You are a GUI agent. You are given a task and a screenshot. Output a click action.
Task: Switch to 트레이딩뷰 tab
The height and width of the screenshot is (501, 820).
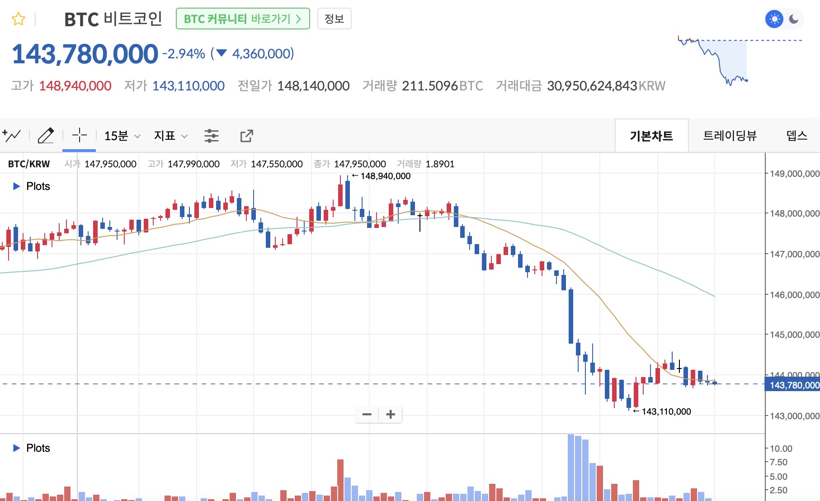pos(730,136)
